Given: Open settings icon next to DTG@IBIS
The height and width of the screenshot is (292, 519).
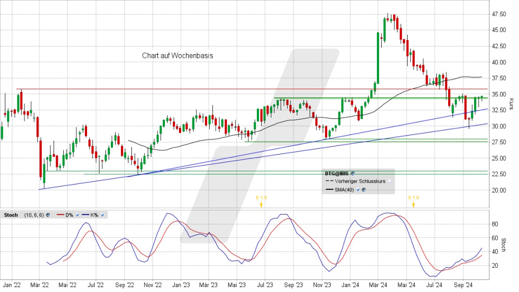Looking at the screenshot, I should pos(352,174).
